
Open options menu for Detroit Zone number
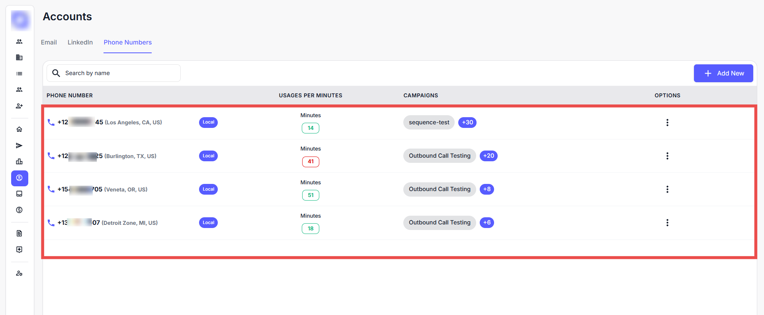click(667, 223)
